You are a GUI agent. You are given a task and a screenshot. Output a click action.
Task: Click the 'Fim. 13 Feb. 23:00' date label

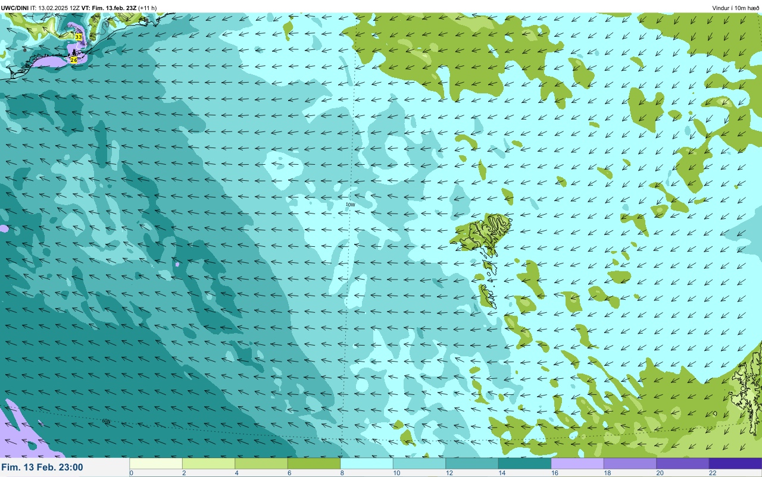click(x=42, y=467)
